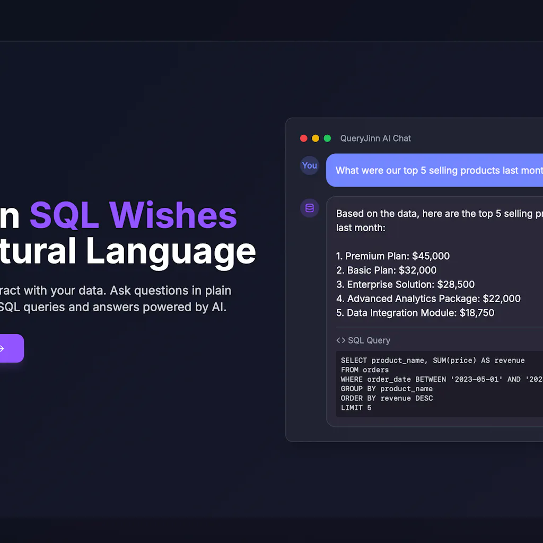This screenshot has height=543, width=543.
Task: Click the "Based on the data" response intro
Action: click(434, 214)
